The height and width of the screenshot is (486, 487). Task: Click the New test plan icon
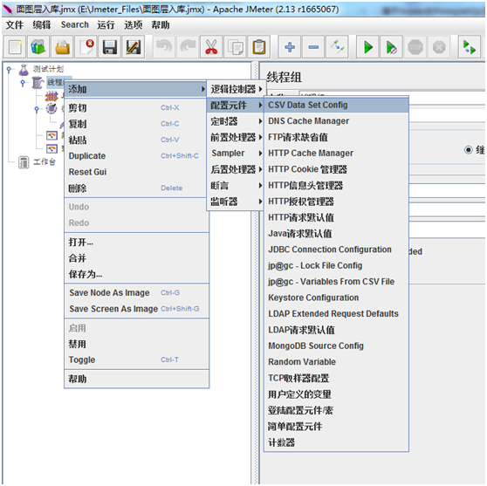click(15, 47)
